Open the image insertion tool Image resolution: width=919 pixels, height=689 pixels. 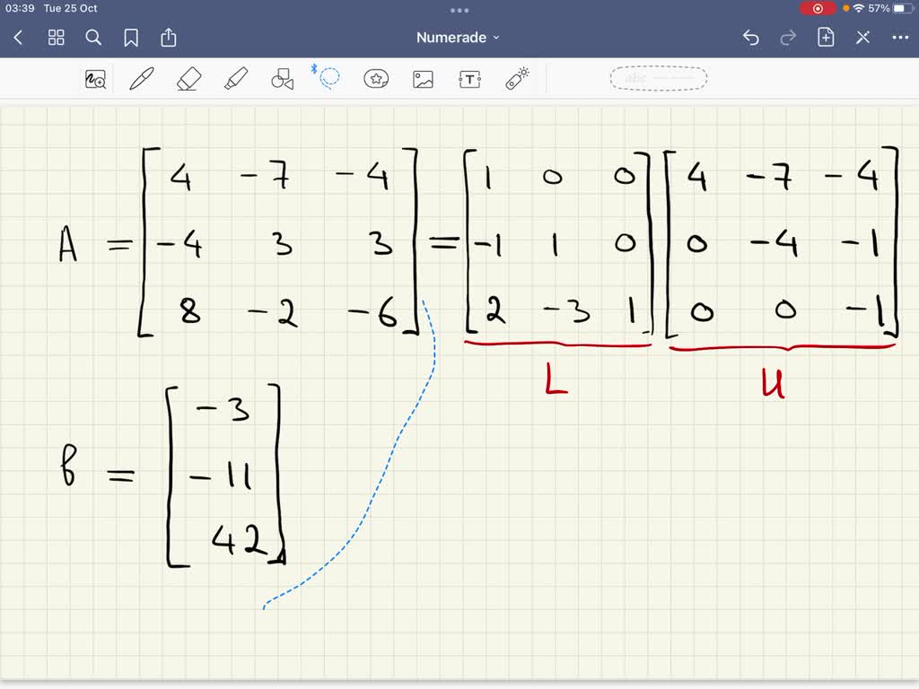click(x=422, y=78)
